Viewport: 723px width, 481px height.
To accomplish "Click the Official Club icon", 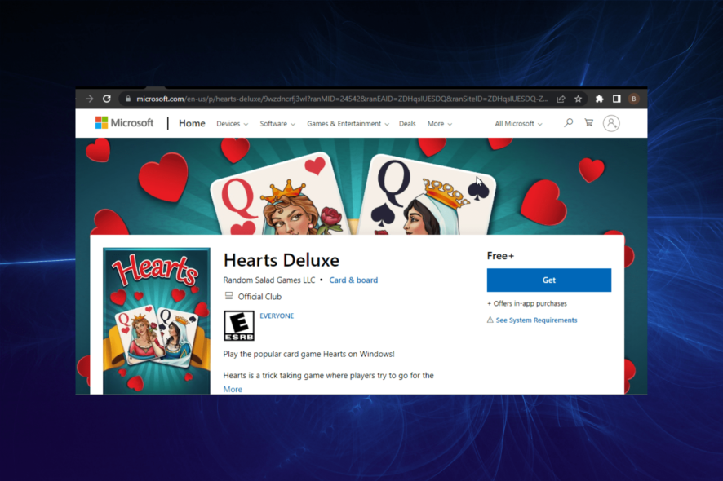I will click(x=228, y=296).
